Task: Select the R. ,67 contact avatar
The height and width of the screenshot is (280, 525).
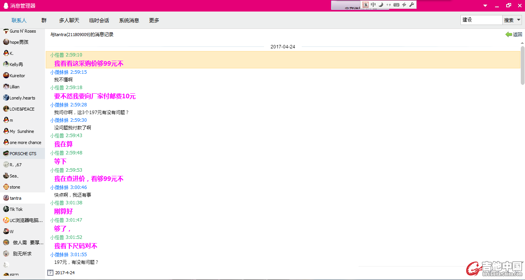Action: coord(6,165)
